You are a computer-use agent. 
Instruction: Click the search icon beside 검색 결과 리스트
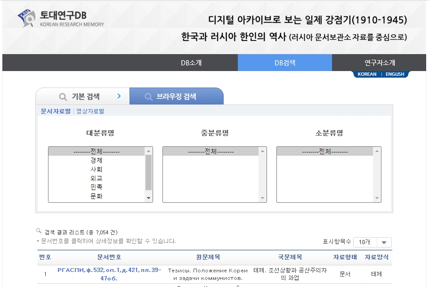point(39,231)
